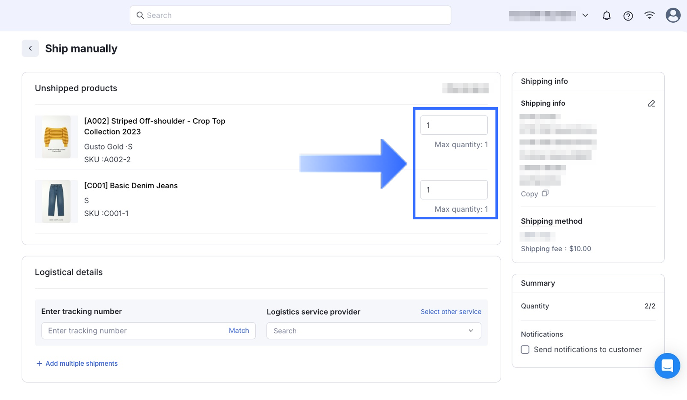Open the notifications bell
The image size is (687, 400).
607,16
